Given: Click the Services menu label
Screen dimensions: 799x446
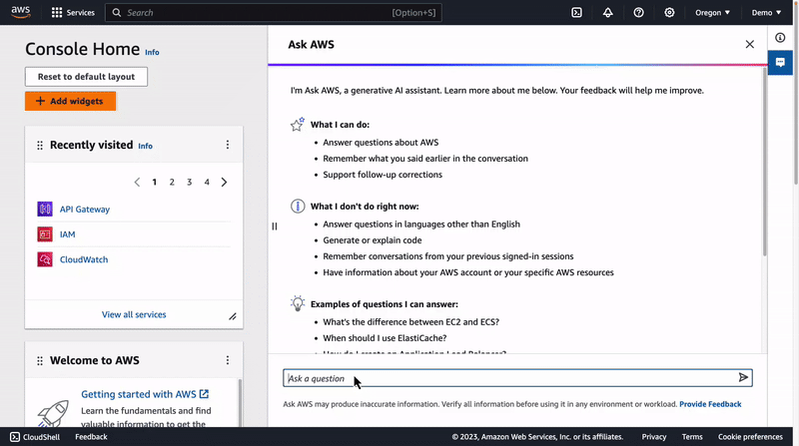Looking at the screenshot, I should [x=81, y=13].
